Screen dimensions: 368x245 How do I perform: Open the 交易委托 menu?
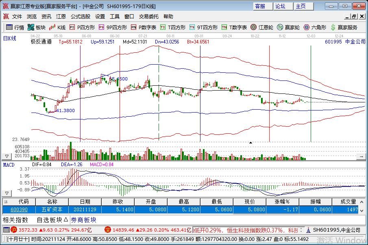pos(148,16)
